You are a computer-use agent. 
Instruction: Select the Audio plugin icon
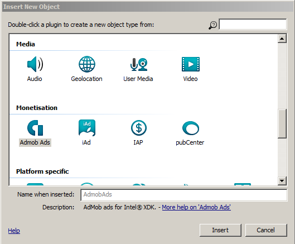35,64
